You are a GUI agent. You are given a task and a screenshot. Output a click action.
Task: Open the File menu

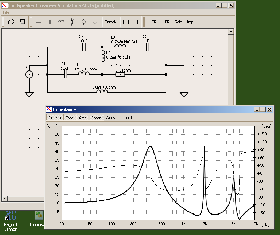point(6,12)
